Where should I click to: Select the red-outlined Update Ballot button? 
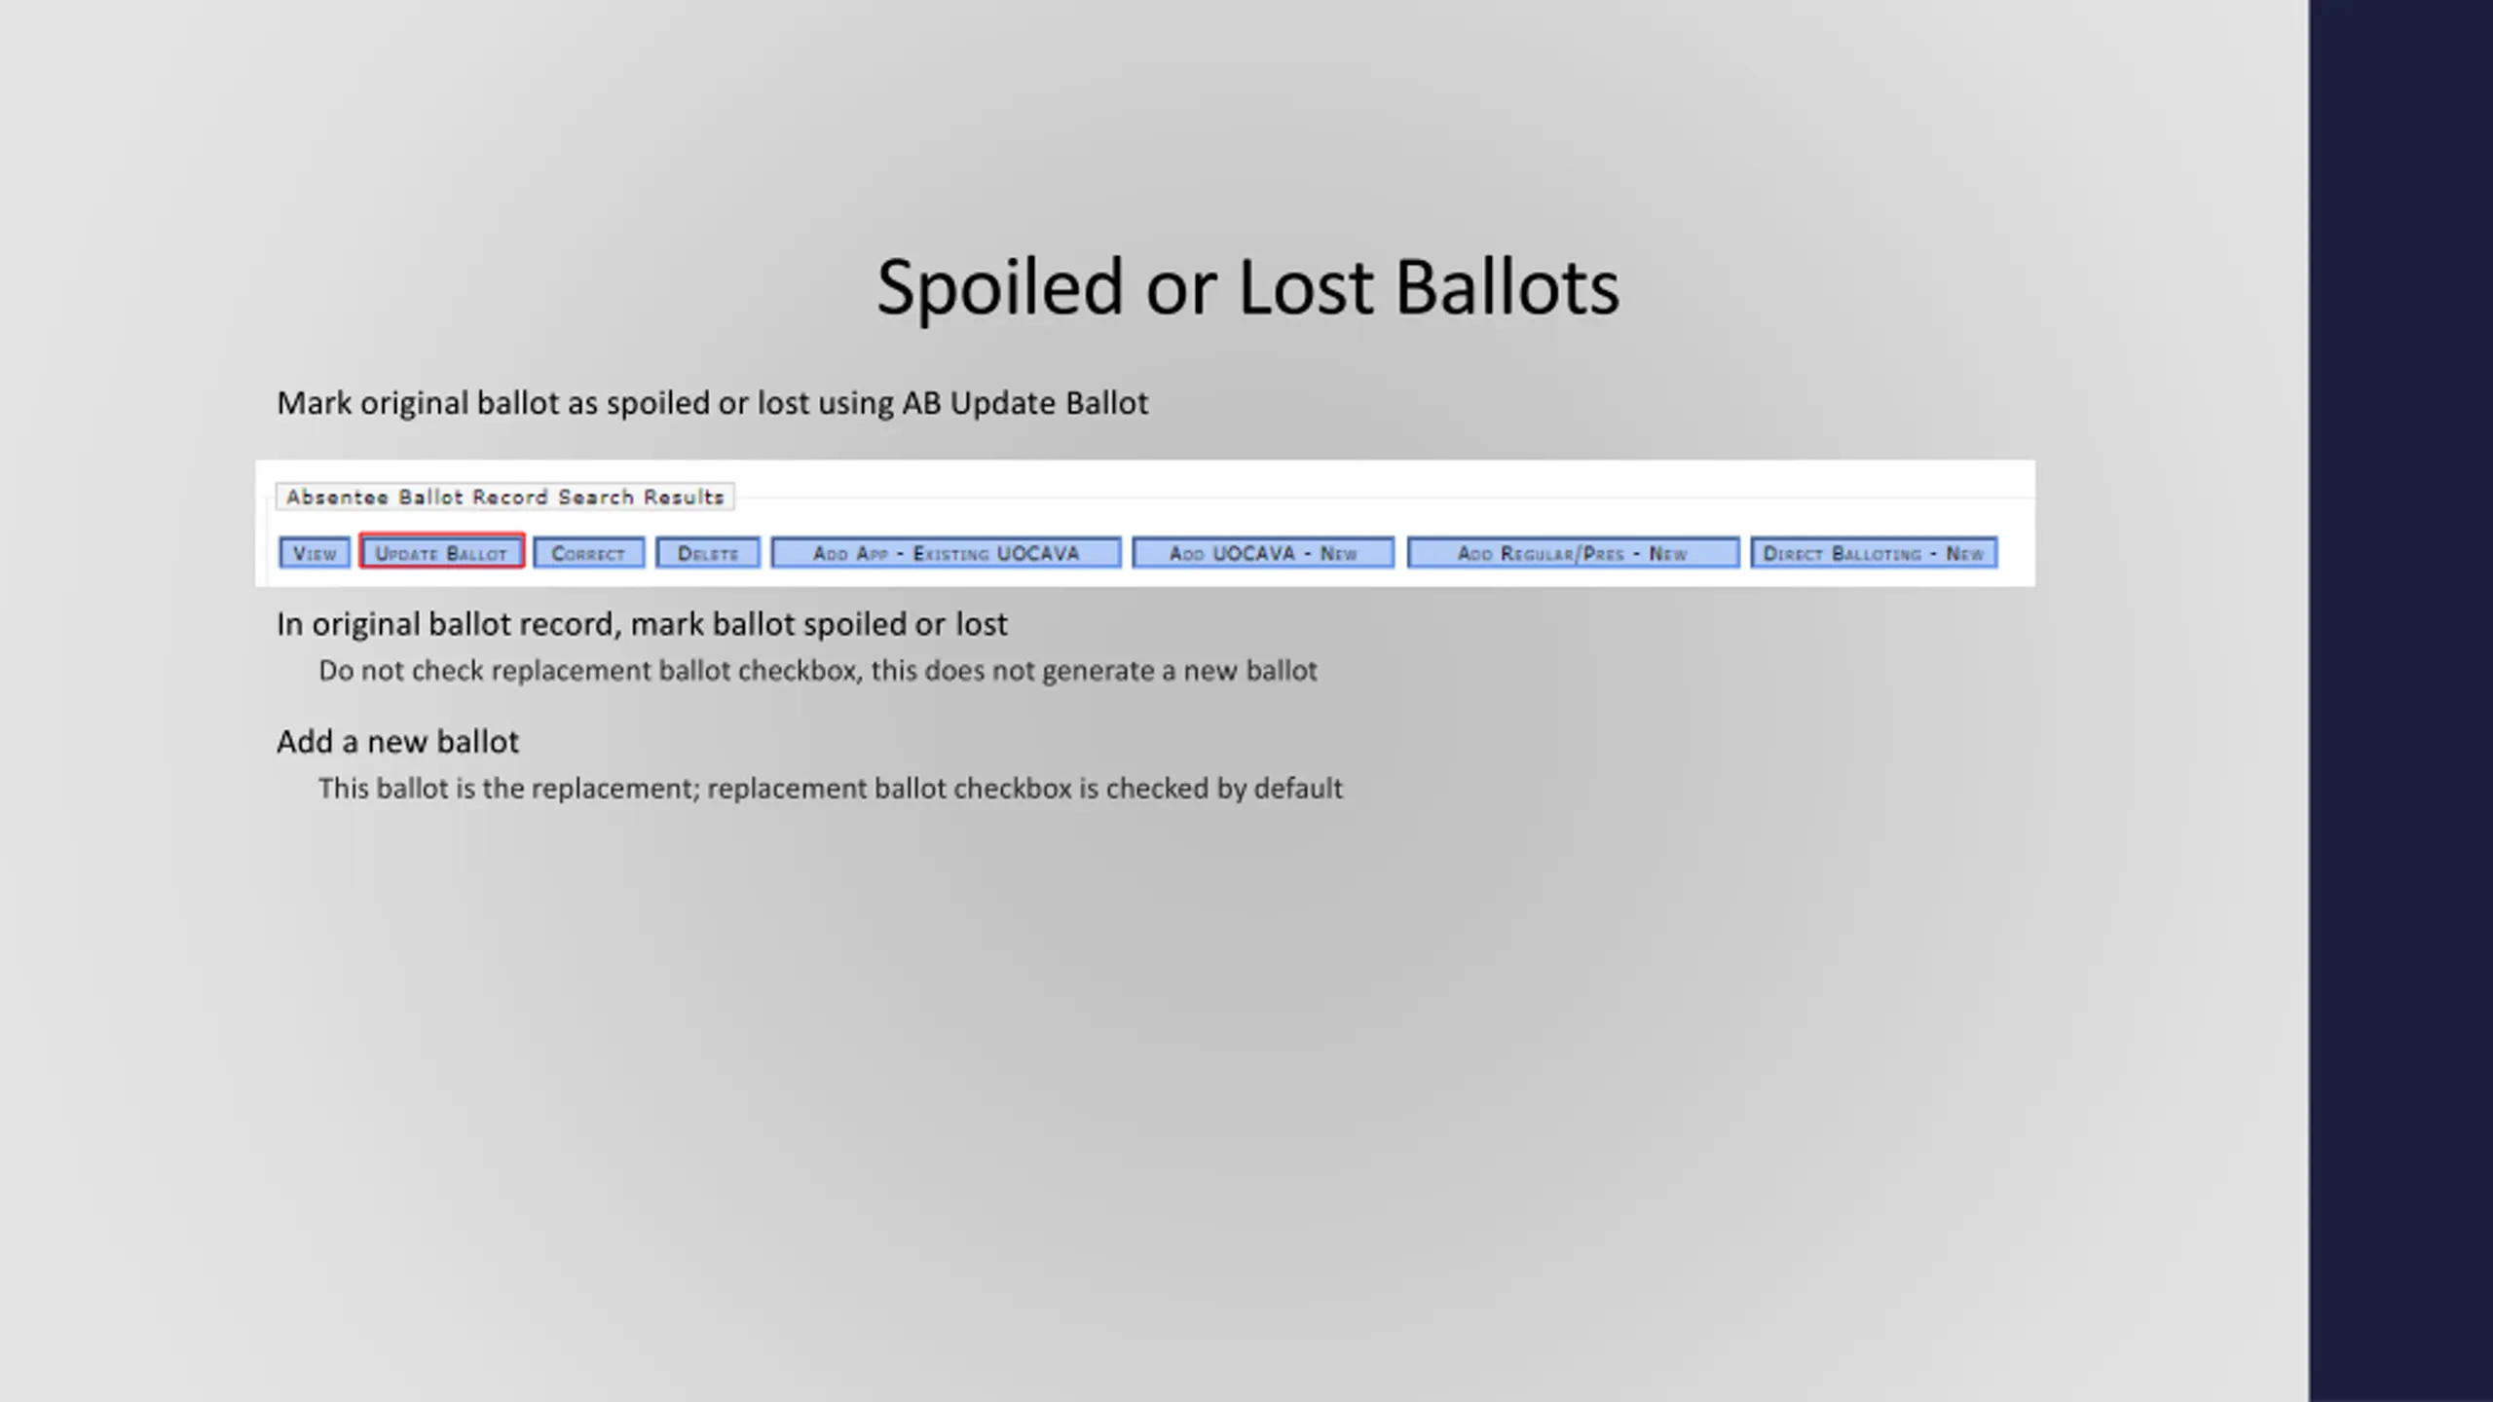pyautogui.click(x=441, y=552)
